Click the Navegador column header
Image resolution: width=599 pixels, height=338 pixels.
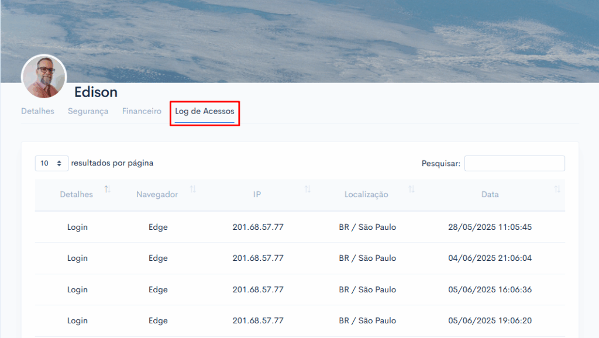point(157,194)
